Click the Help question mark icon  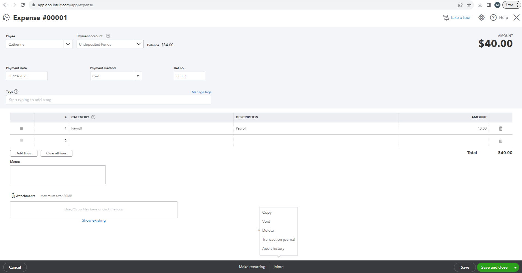[x=493, y=17]
